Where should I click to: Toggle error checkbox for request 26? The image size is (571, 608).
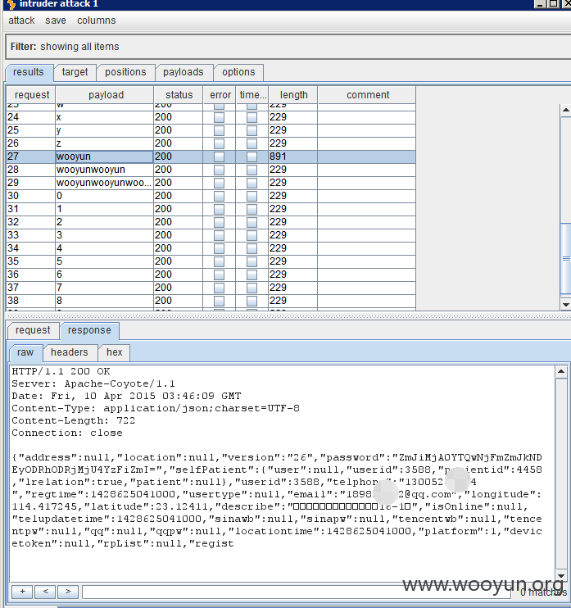coord(219,143)
